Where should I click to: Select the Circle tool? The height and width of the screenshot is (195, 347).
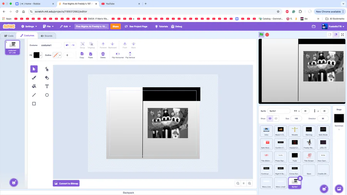tap(47, 95)
